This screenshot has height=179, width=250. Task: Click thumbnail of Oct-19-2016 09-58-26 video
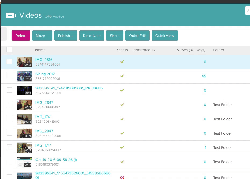[x=24, y=162]
